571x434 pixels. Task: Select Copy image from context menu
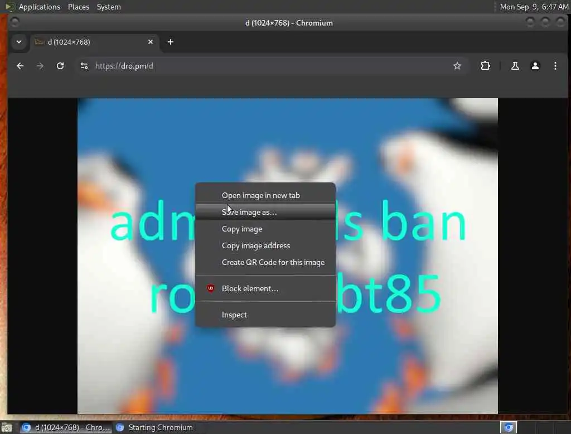265,229
